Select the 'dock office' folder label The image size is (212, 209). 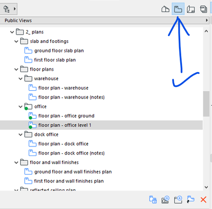click(46, 134)
